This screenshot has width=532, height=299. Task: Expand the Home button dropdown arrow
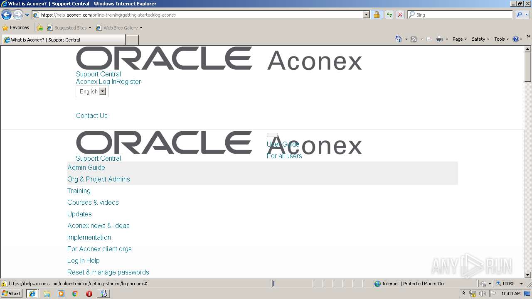point(406,39)
